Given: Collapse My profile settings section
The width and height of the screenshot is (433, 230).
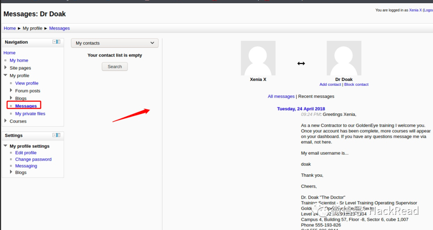Looking at the screenshot, I should [x=6, y=145].
